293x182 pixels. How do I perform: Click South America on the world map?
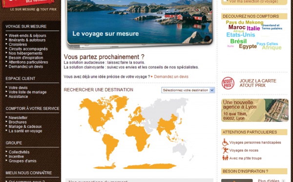[110, 147]
